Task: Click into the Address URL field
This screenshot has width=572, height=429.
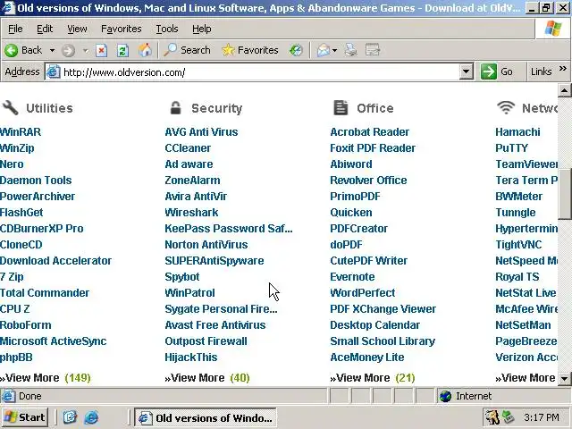Action: tap(261, 71)
